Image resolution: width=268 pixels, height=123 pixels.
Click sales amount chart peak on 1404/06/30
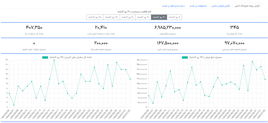(x=252, y=62)
